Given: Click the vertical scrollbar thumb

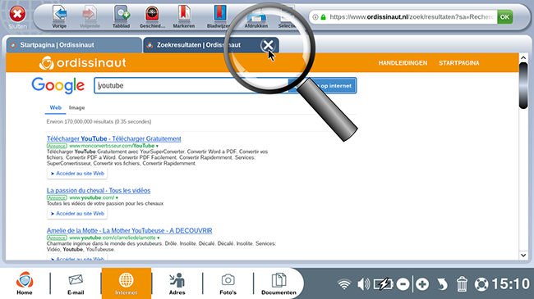Looking at the screenshot, I should click(523, 86).
